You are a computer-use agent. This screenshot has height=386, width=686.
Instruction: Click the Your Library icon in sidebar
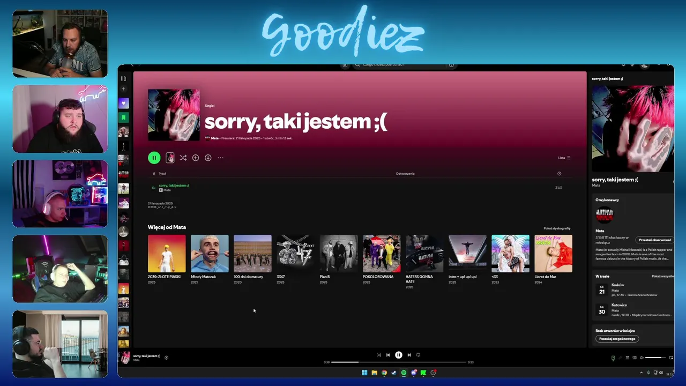pos(123,78)
